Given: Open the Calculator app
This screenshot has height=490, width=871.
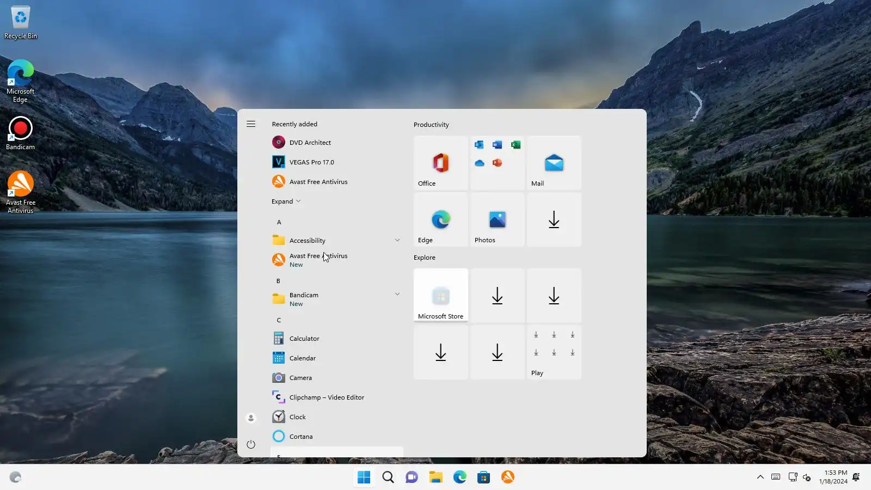Looking at the screenshot, I should tap(337, 339).
